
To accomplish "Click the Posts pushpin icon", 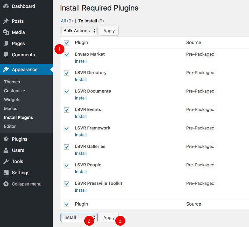I will 6,21.
